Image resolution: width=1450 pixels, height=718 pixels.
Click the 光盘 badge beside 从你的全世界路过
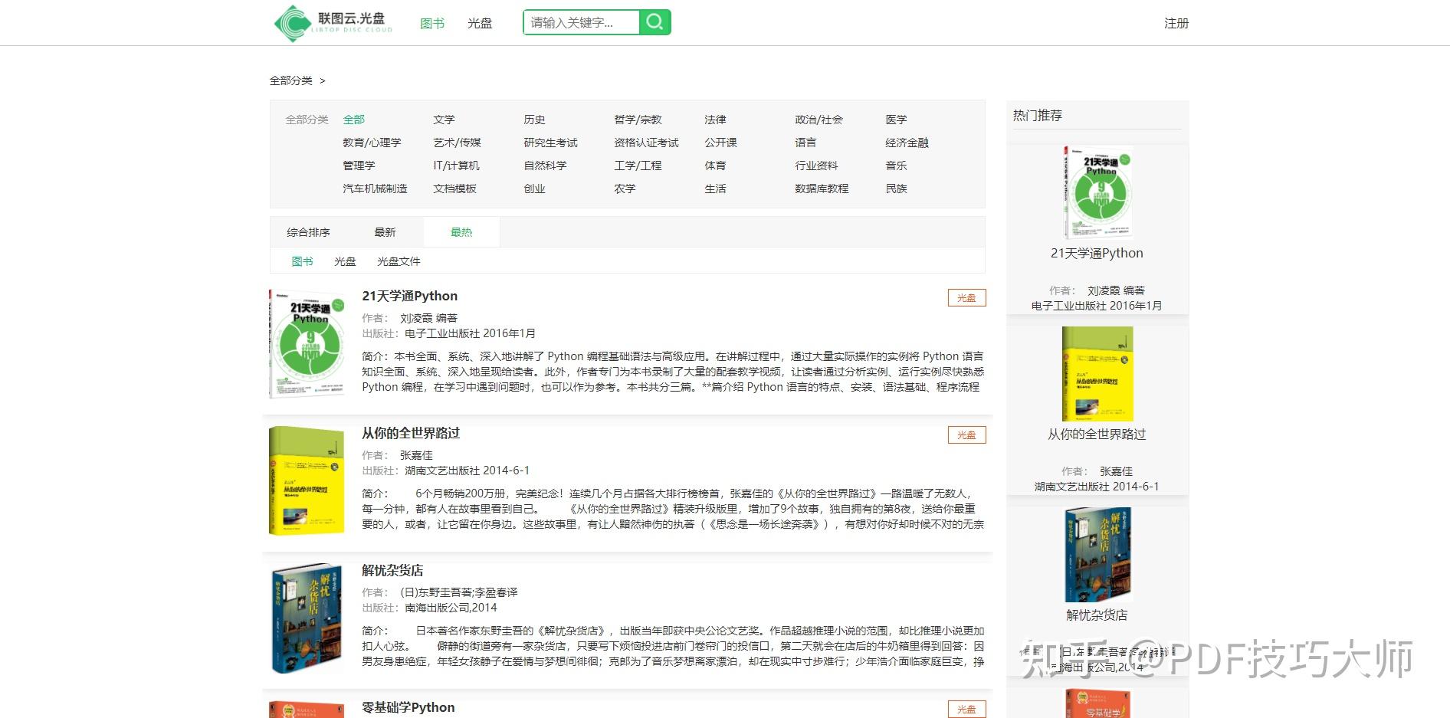pos(966,435)
